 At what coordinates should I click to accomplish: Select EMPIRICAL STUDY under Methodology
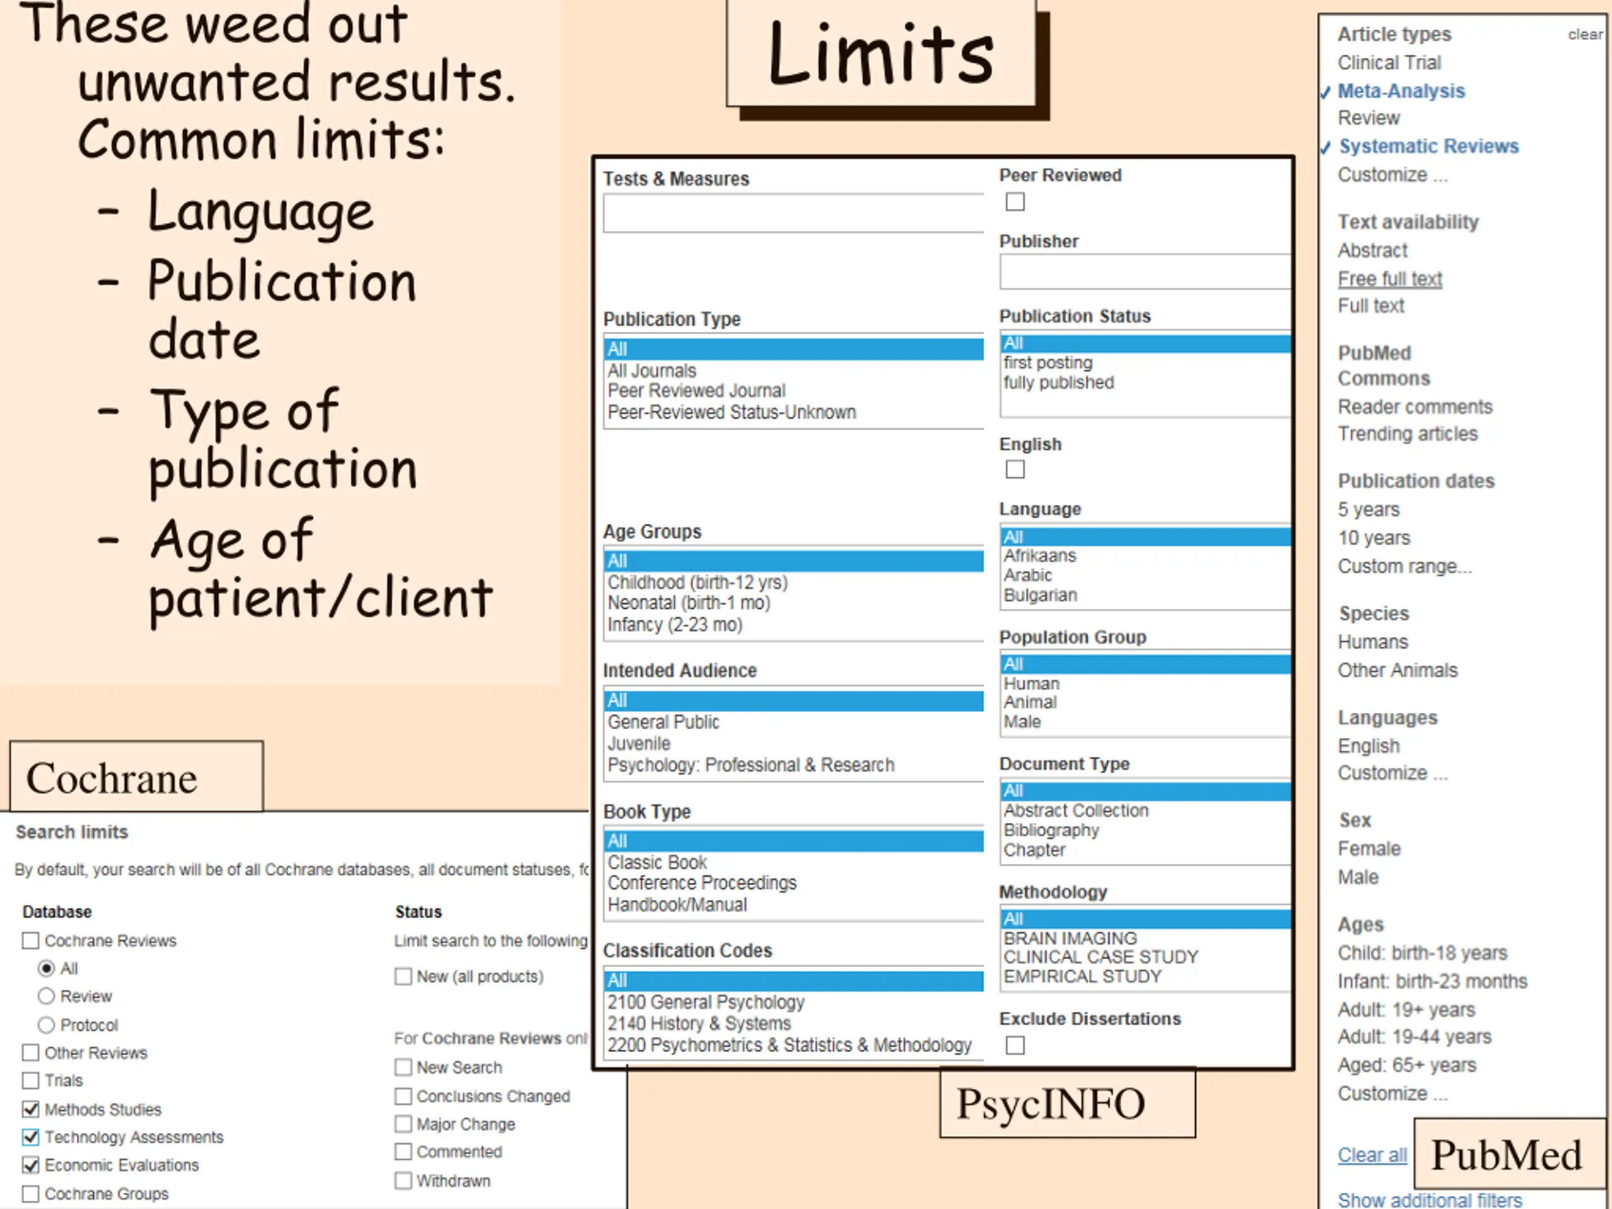[x=1082, y=977]
